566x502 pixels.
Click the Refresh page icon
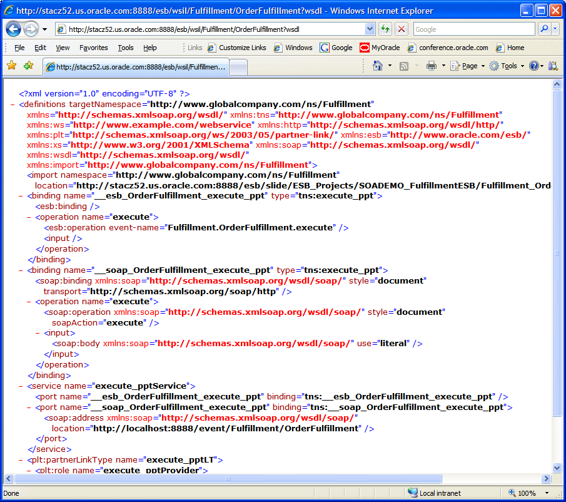(385, 29)
